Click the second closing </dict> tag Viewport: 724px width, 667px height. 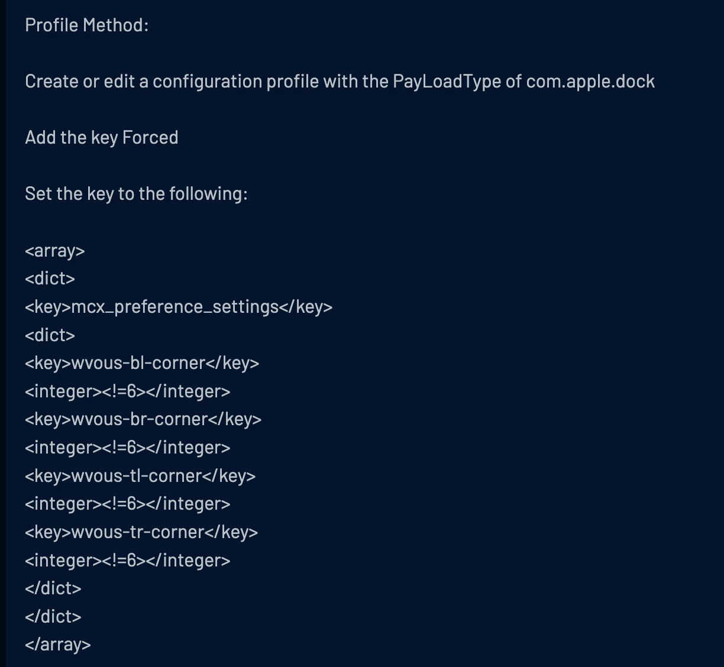53,616
